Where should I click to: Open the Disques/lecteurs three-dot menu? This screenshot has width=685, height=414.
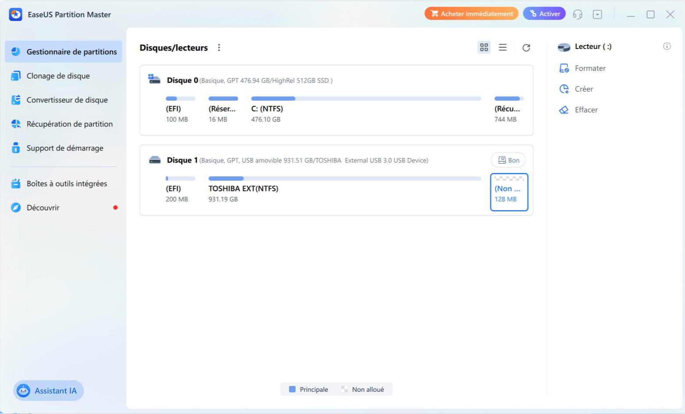click(219, 48)
